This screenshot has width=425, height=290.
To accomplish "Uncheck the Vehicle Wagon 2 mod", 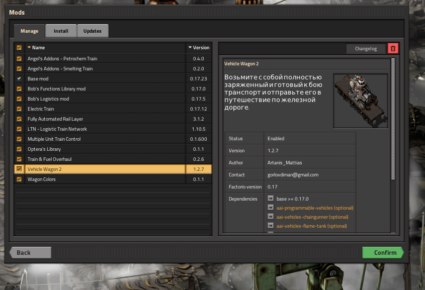I will pyautogui.click(x=19, y=169).
